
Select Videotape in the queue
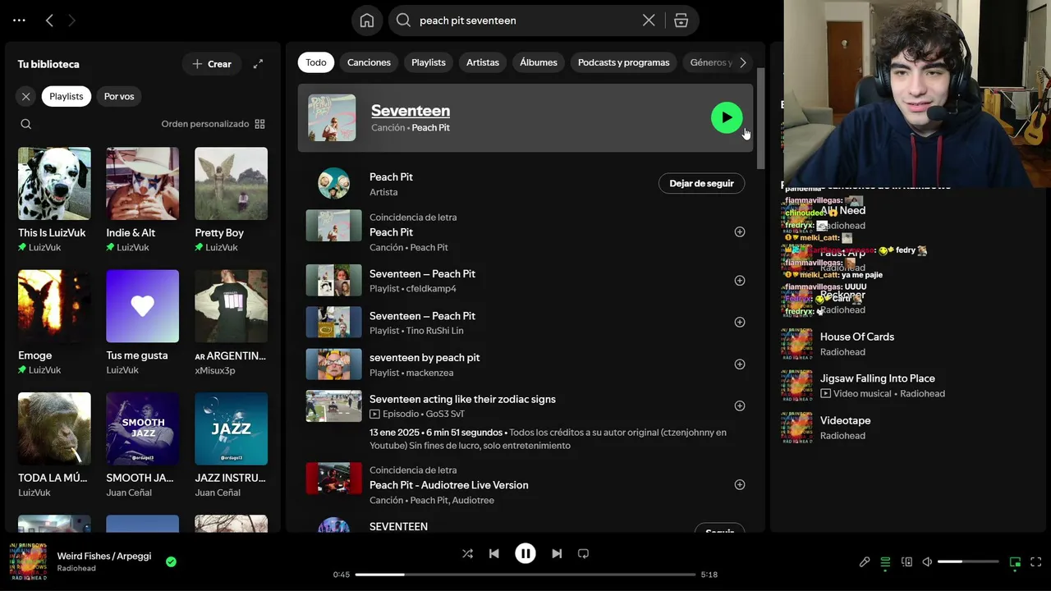point(845,421)
